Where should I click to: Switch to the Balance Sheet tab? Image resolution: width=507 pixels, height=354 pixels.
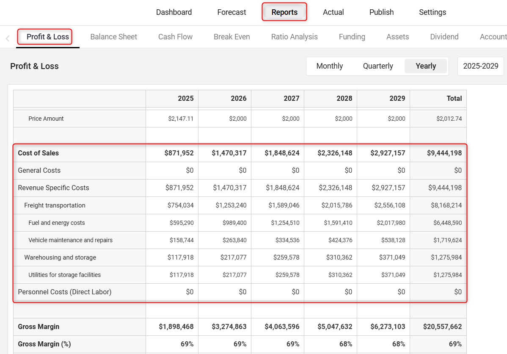(113, 37)
